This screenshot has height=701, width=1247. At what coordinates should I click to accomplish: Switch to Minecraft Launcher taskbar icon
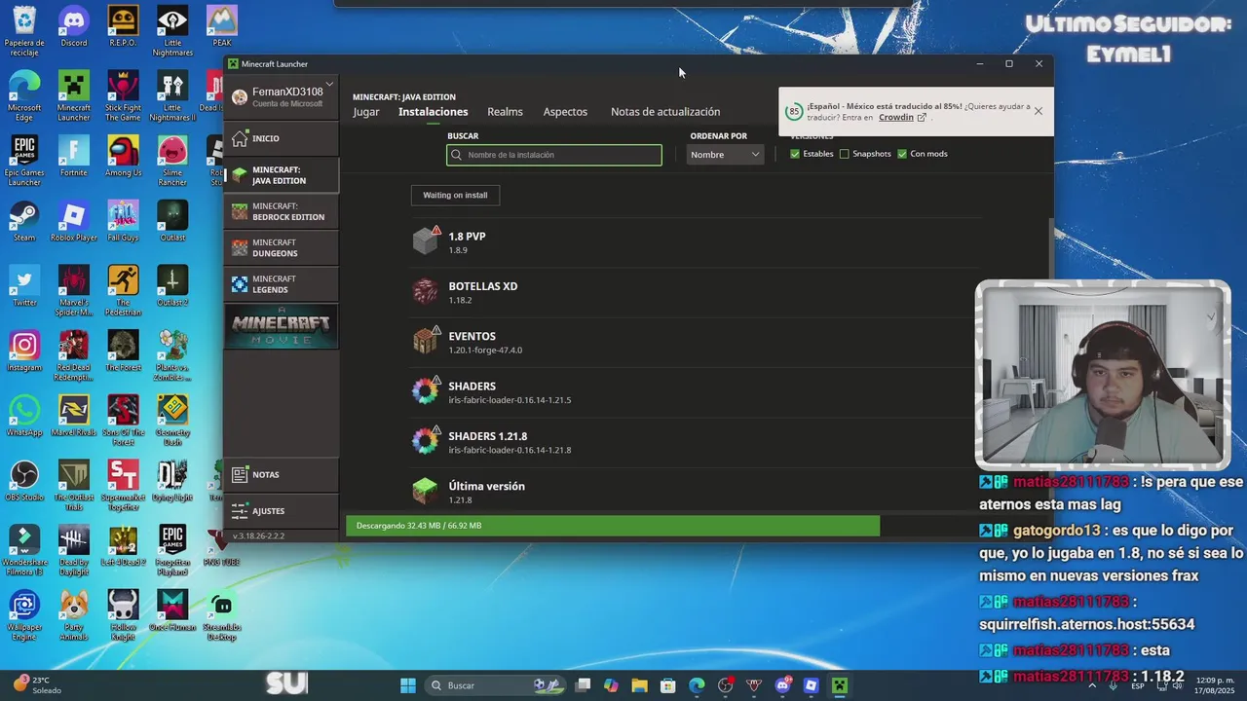(839, 685)
